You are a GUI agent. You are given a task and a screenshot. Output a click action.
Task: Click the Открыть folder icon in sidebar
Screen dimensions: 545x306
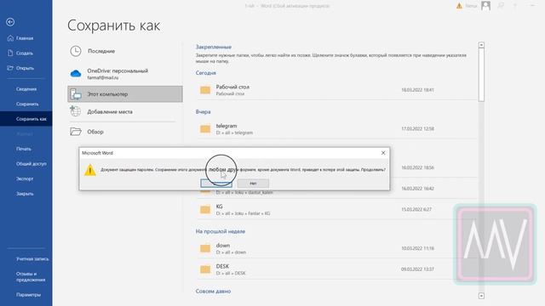[x=10, y=68]
